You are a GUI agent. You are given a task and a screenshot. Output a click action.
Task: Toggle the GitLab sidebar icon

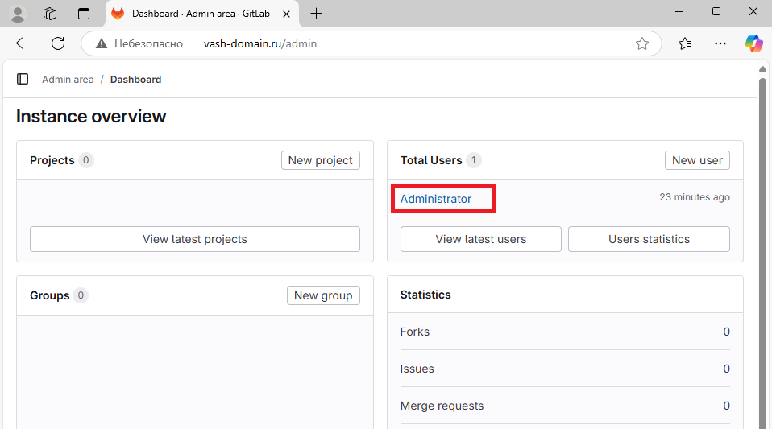click(x=23, y=79)
